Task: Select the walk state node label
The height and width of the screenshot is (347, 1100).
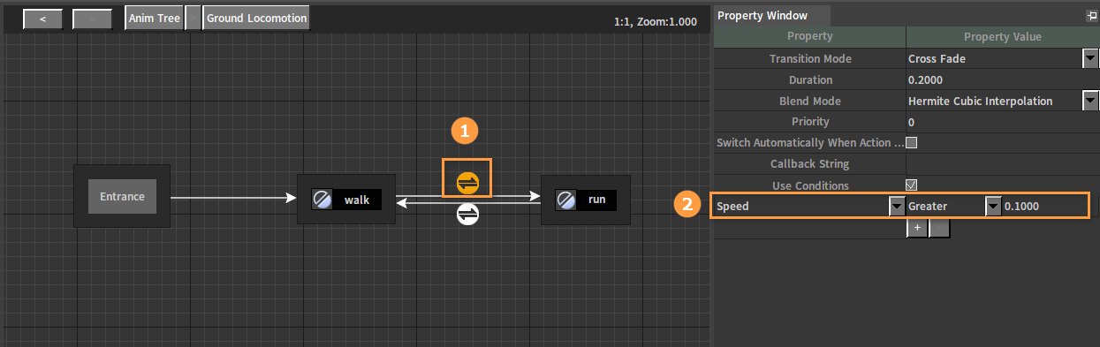Action: point(357,200)
